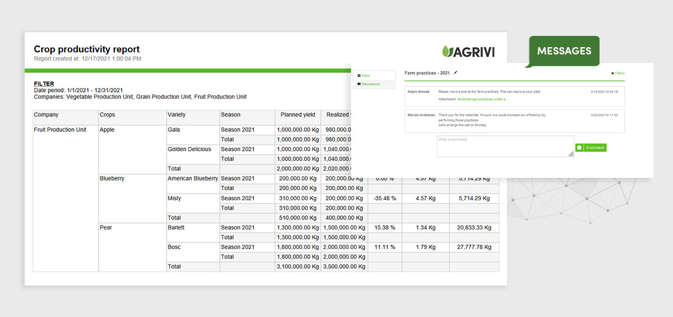Select the Fruit Production Unit cell
Viewport: 673px width, 317px height.
click(60, 130)
